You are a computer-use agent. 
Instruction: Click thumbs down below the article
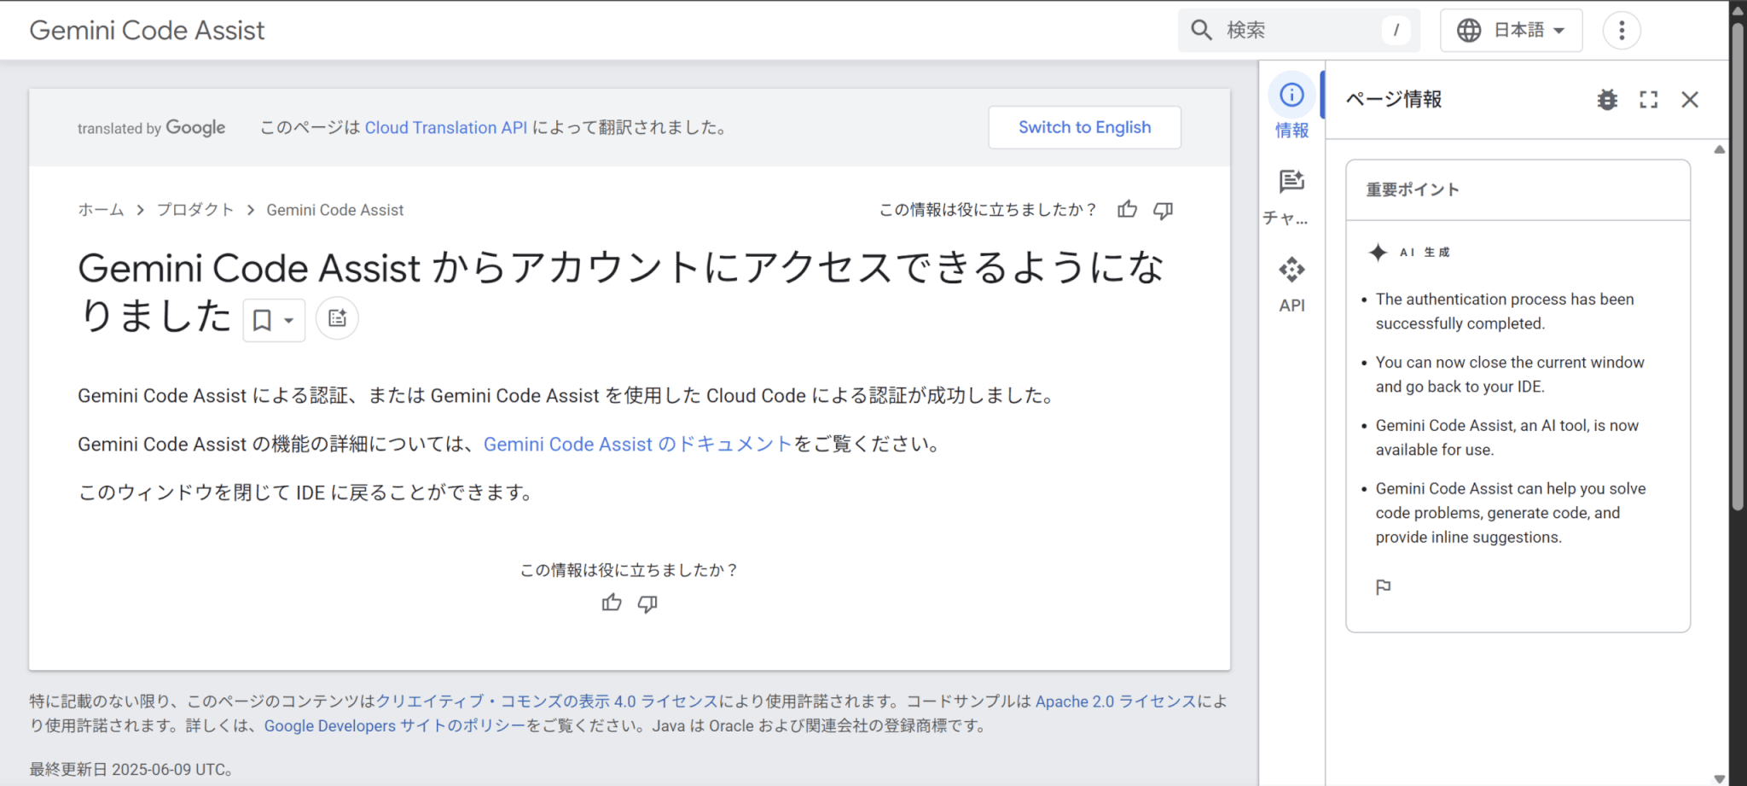pyautogui.click(x=647, y=603)
